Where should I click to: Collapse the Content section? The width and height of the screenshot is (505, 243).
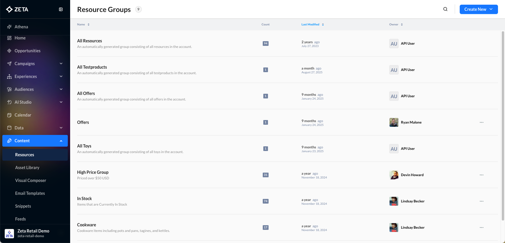(x=61, y=141)
